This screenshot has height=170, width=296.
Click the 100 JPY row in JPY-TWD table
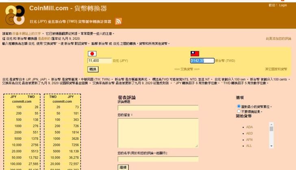(22, 107)
